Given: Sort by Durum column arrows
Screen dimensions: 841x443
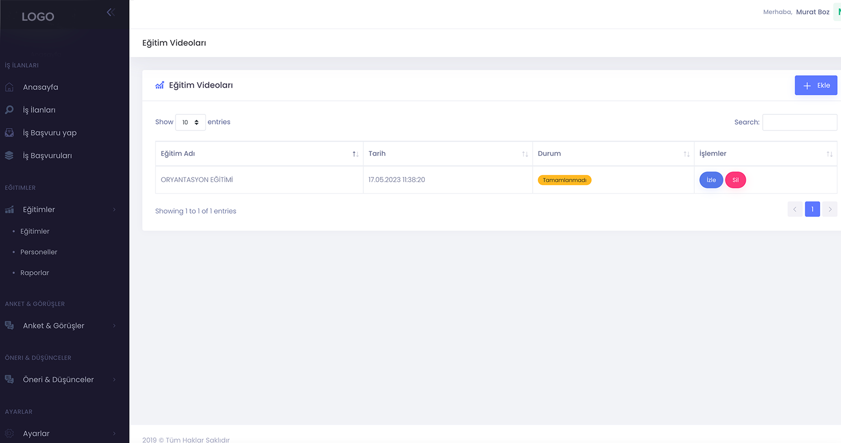Looking at the screenshot, I should point(686,154).
